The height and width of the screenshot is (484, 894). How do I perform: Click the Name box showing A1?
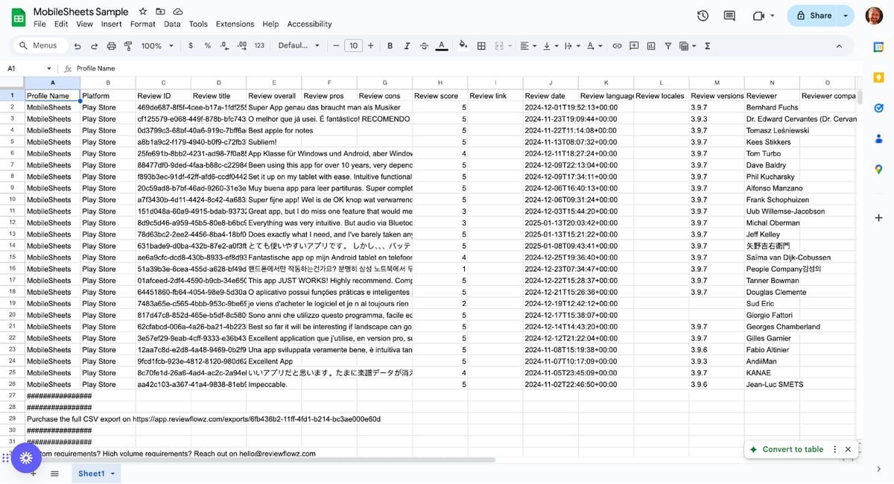[28, 68]
